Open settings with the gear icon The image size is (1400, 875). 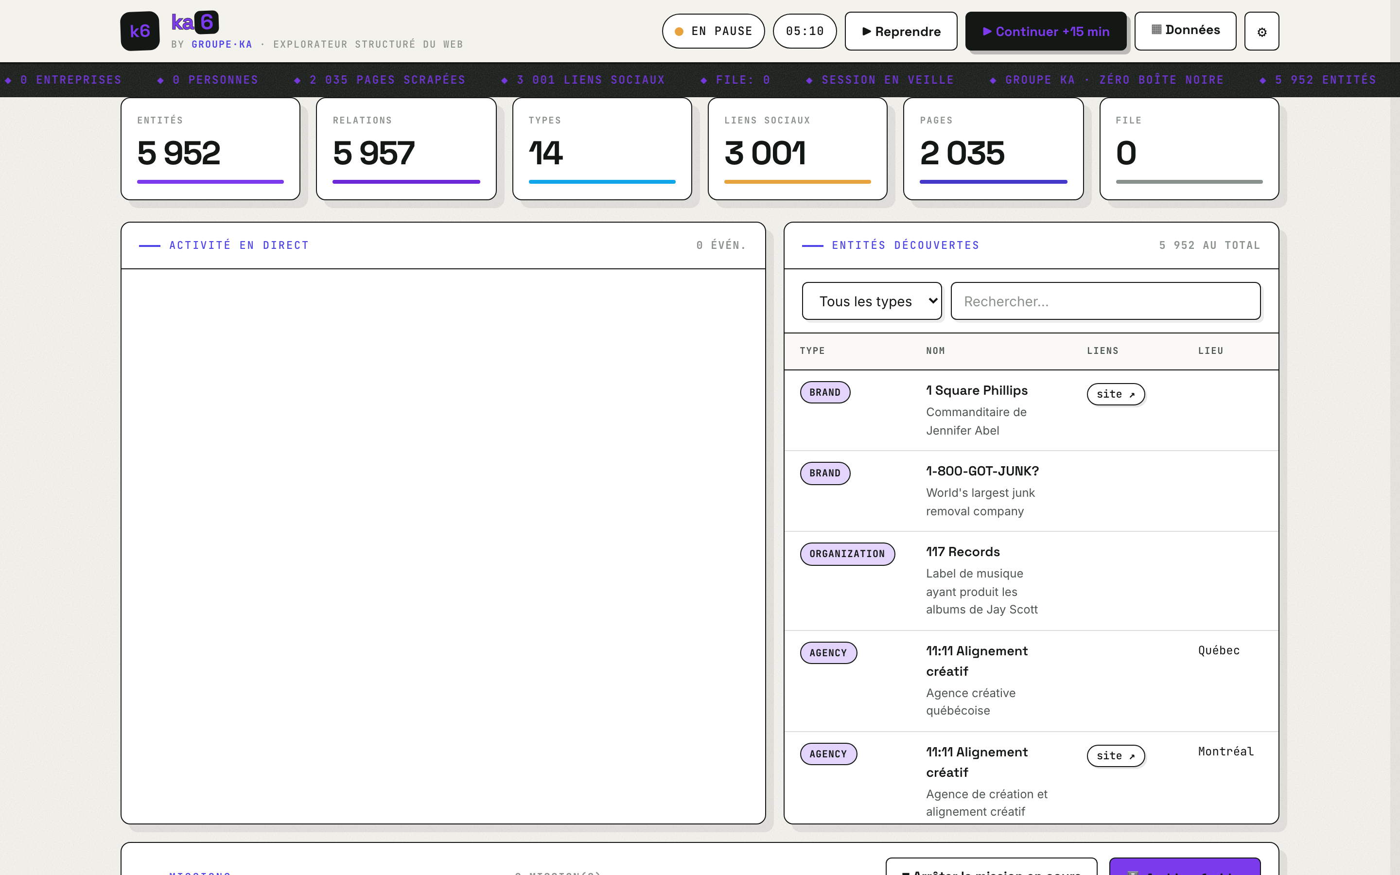tap(1262, 31)
